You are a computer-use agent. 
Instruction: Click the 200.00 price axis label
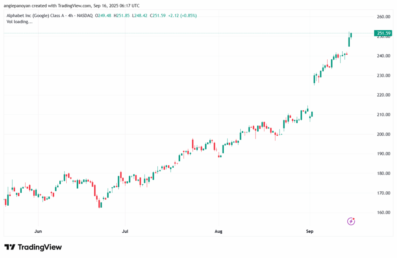coord(383,134)
